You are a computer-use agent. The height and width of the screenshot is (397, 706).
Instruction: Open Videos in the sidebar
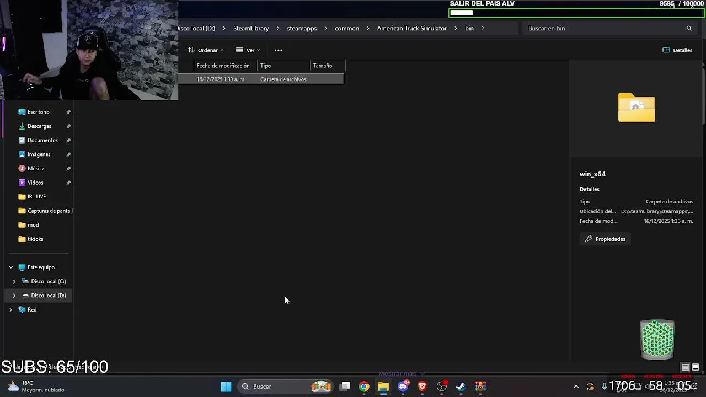(x=35, y=183)
